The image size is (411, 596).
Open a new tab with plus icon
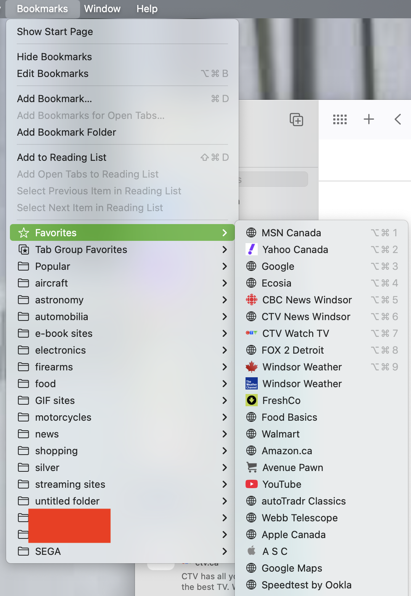tap(369, 119)
